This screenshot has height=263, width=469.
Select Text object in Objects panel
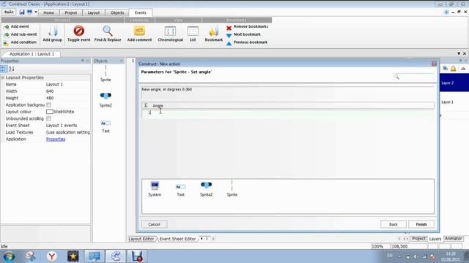pyautogui.click(x=106, y=126)
